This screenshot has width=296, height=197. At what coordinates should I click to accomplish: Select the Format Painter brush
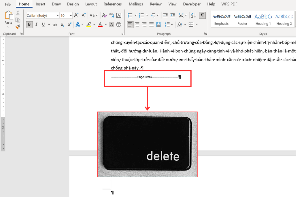point(18,27)
